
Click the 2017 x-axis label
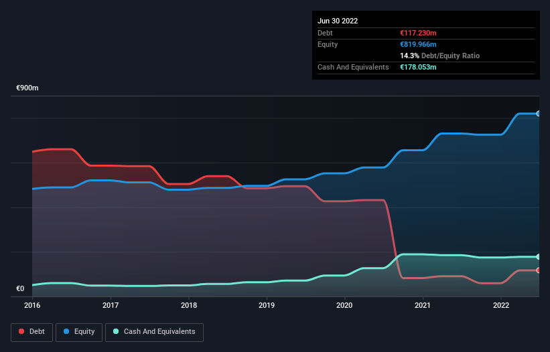point(111,305)
